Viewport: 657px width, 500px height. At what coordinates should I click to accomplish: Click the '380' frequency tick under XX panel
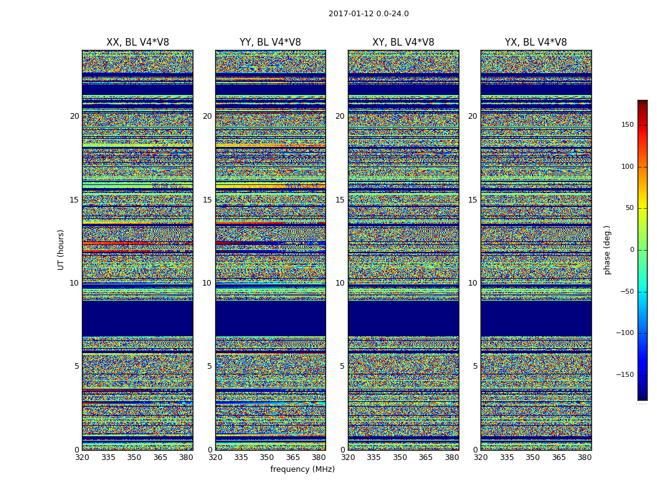pyautogui.click(x=186, y=457)
